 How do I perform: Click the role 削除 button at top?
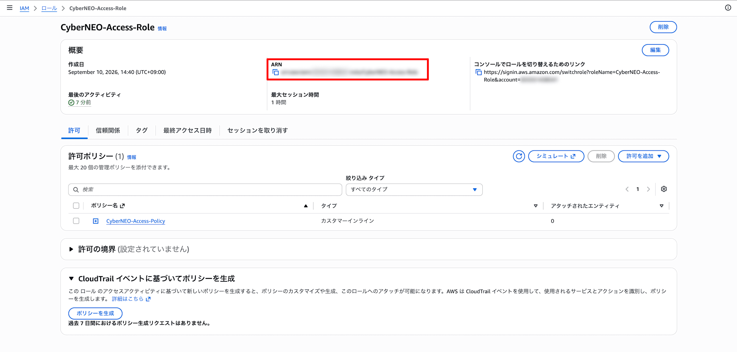(x=663, y=27)
